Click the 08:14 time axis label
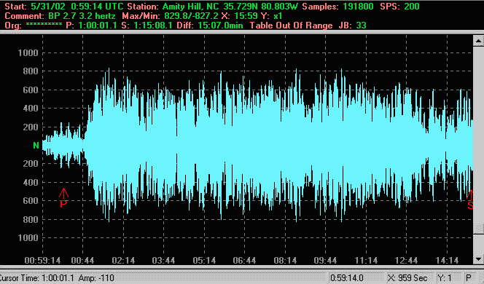The image size is (484, 284). pos(285,261)
